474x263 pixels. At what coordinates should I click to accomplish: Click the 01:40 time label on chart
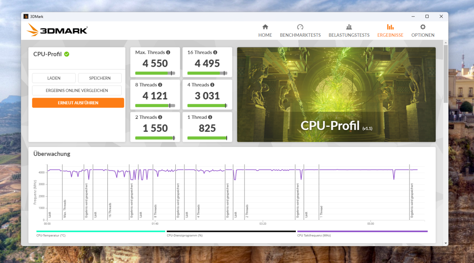click(x=155, y=224)
